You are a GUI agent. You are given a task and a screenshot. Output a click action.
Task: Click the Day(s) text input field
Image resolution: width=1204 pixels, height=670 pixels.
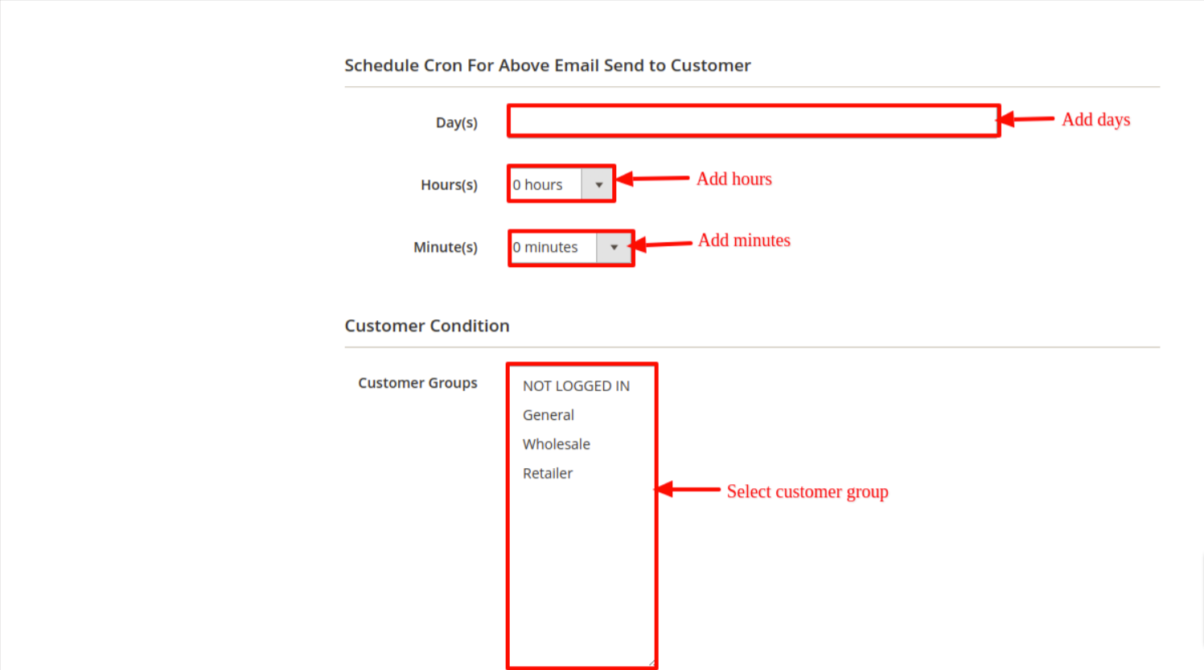tap(754, 121)
